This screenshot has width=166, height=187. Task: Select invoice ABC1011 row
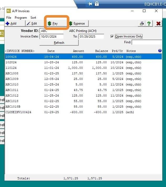pos(83,90)
